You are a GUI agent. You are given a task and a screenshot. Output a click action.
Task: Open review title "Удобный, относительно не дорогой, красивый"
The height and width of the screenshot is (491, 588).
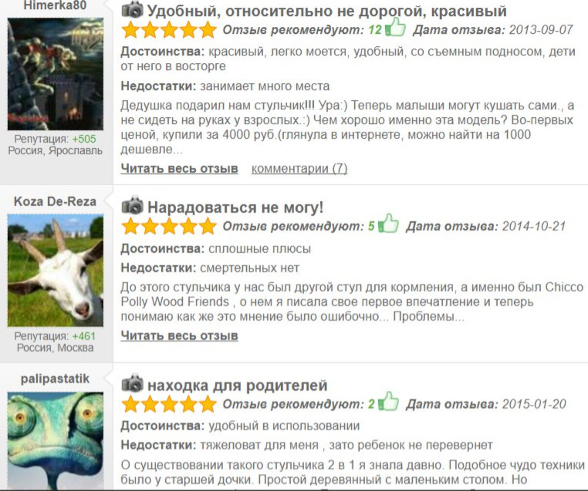(326, 12)
